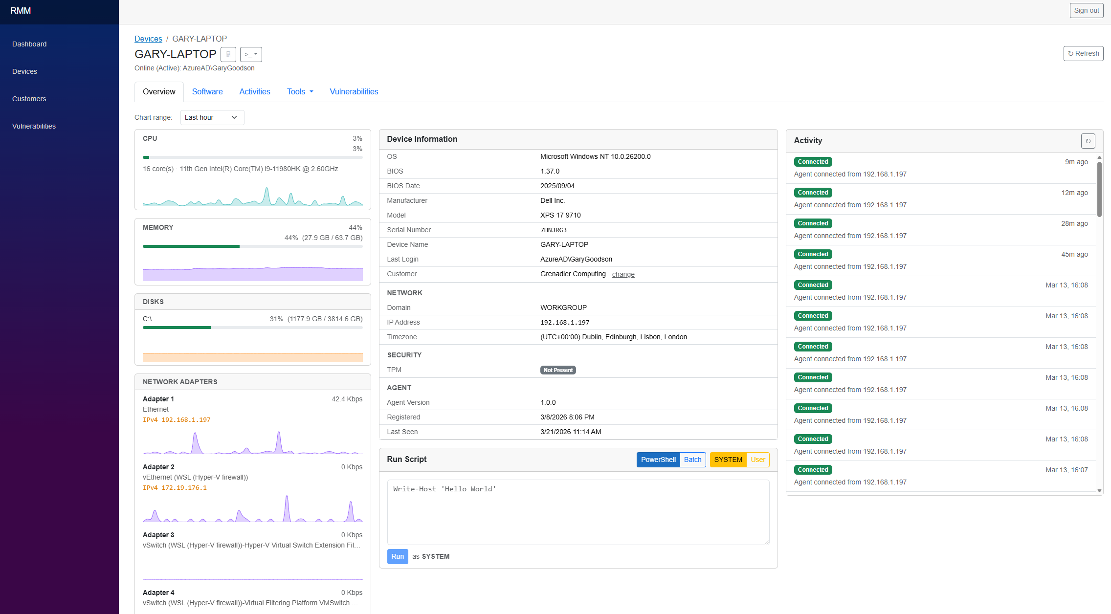Screen dimensions: 1111x614
Task: Click the RMM logo in the top-left corner
Action: (21, 11)
